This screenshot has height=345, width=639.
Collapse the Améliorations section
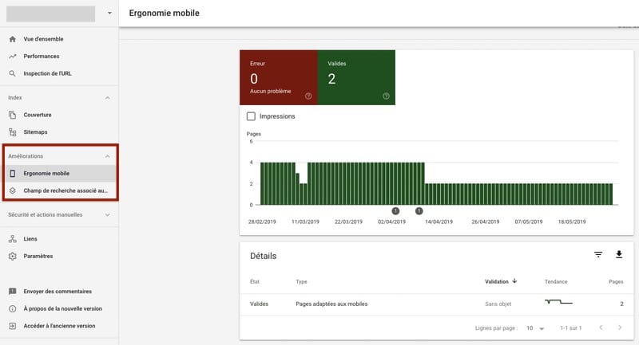108,156
